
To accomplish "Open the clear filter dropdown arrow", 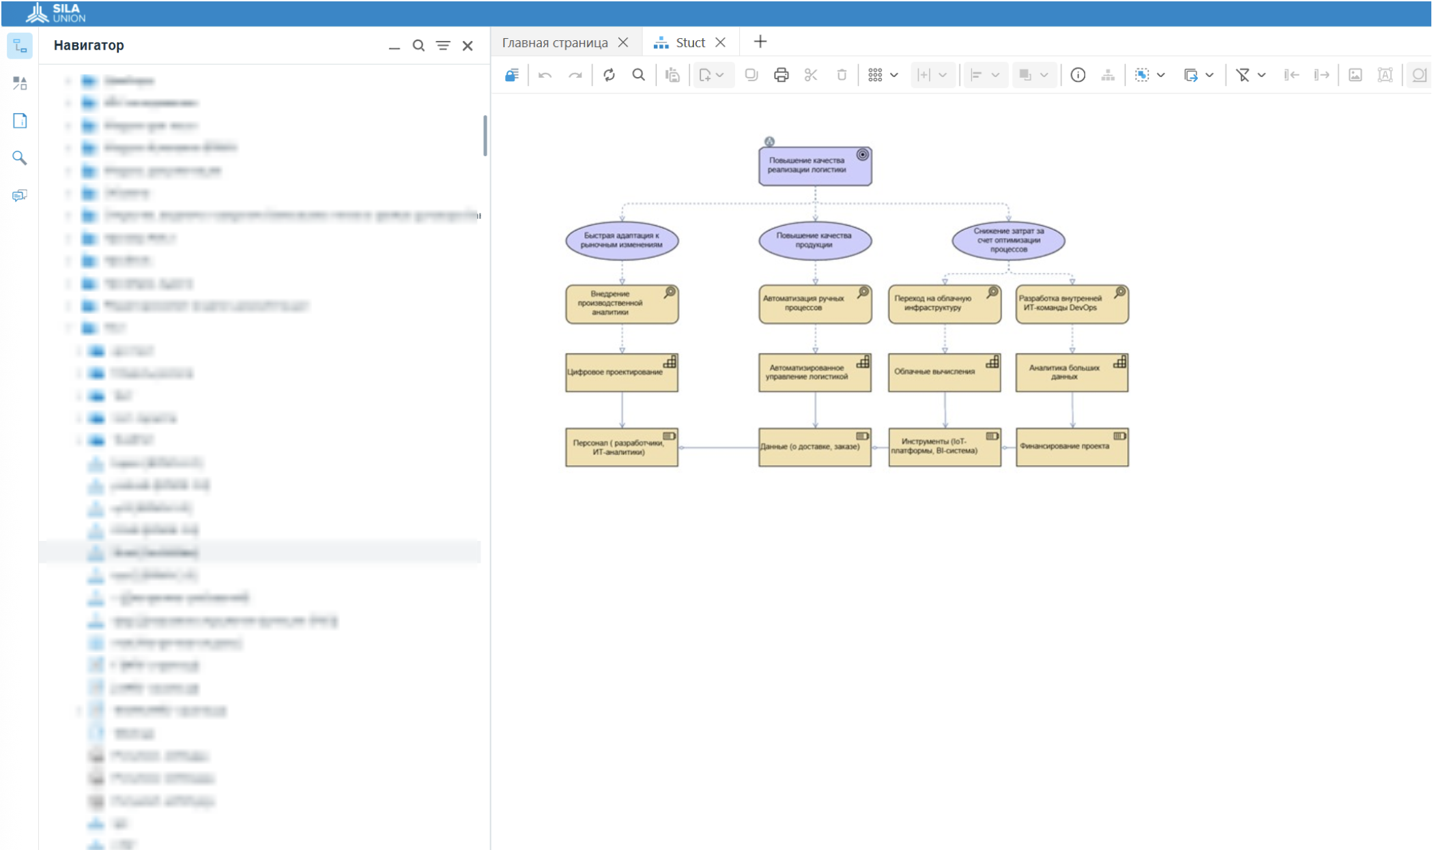I will click(x=1261, y=75).
